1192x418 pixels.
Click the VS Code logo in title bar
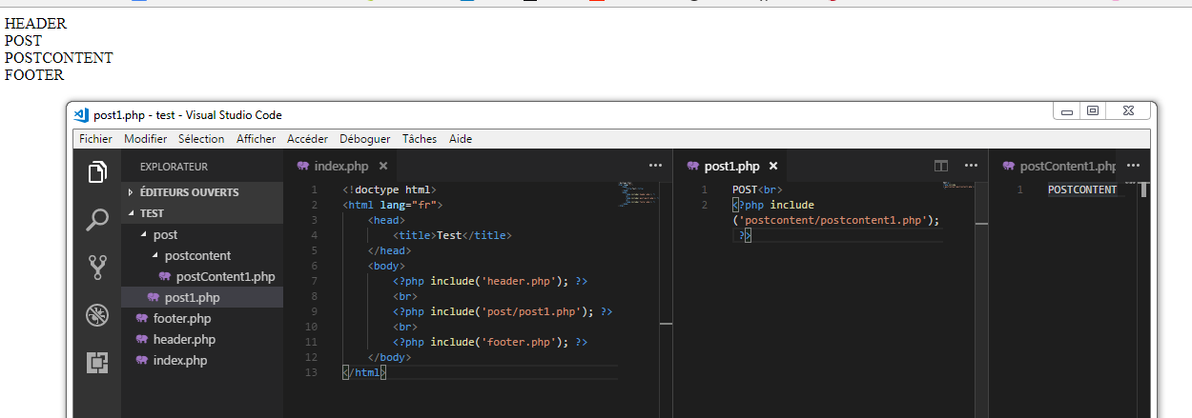(82, 114)
